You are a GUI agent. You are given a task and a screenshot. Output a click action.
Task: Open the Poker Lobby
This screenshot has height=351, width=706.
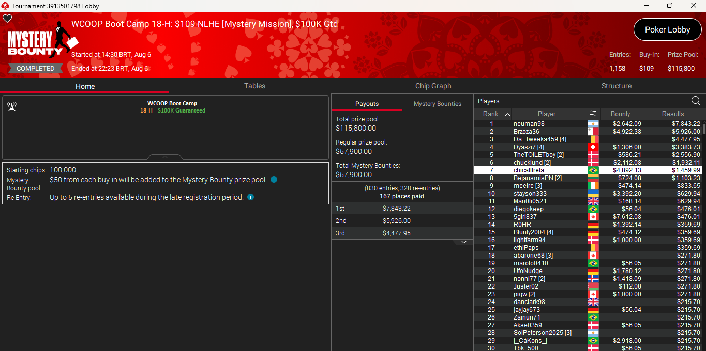[667, 30]
